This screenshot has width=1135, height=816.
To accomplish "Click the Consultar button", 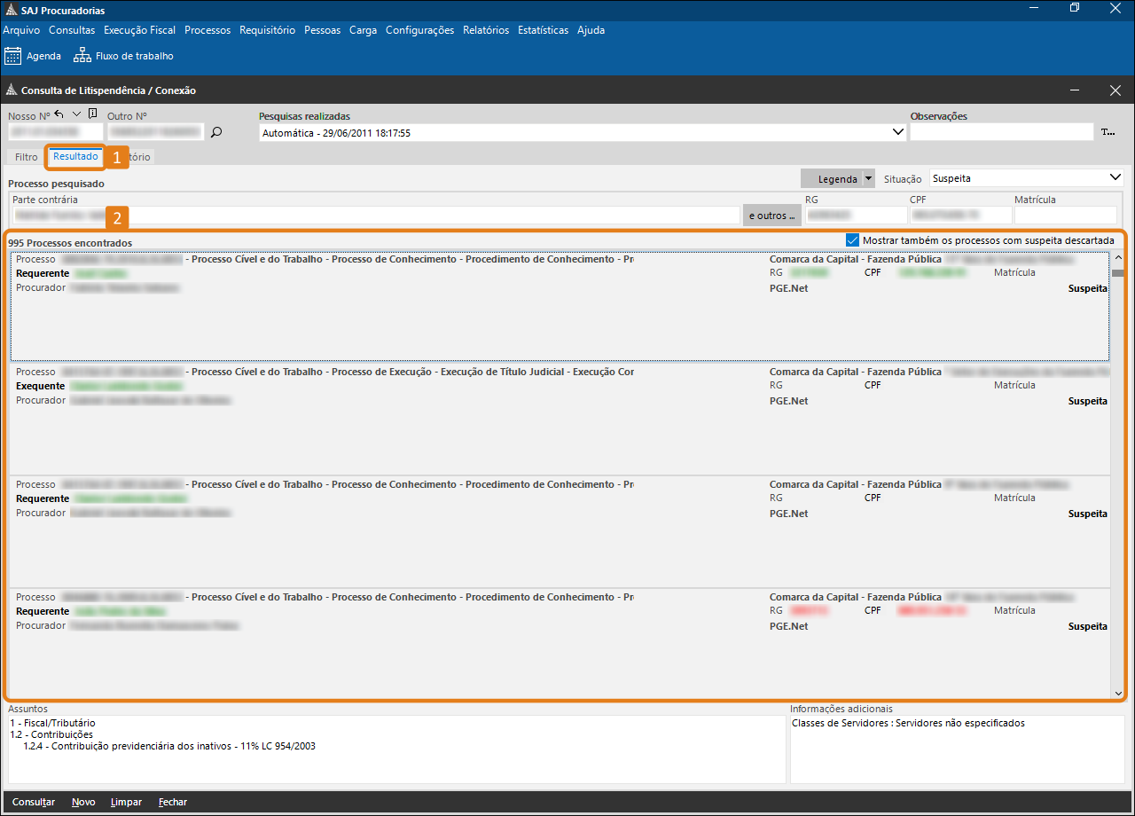I will point(34,802).
